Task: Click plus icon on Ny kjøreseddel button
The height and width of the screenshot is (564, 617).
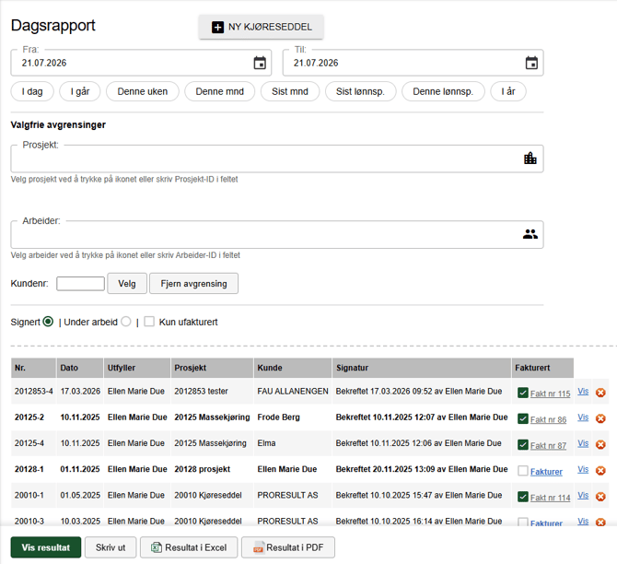Action: coord(217,27)
